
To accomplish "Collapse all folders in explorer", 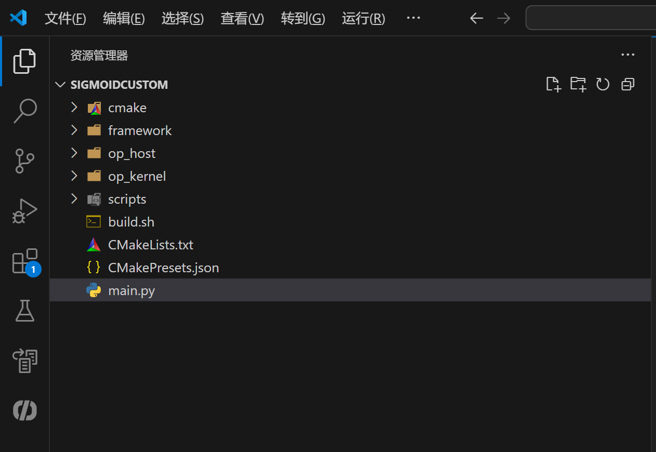I will [628, 84].
